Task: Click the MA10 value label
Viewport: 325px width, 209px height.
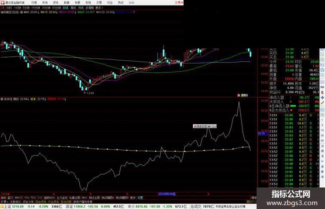Action: [x=49, y=12]
